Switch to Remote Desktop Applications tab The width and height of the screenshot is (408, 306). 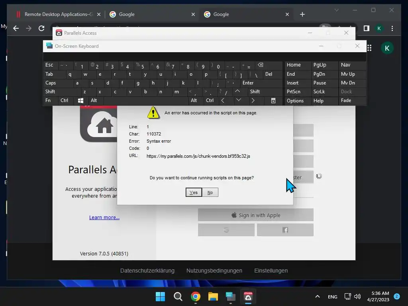pos(58,14)
